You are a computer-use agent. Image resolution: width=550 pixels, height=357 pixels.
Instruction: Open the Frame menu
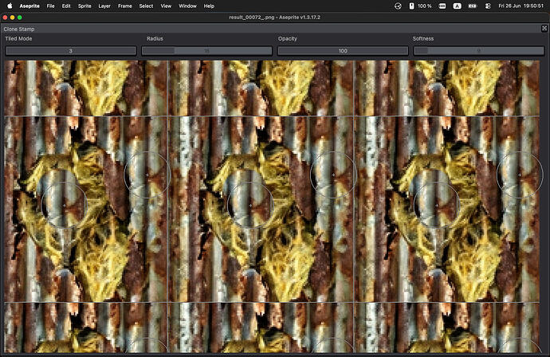tap(125, 6)
